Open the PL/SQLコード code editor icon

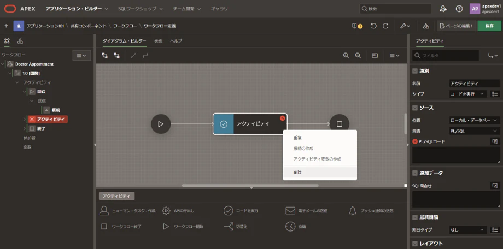495,141
